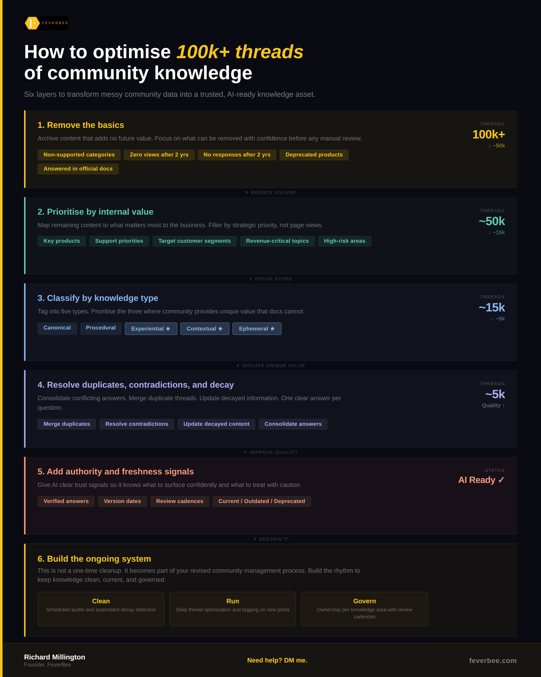Click the Run card
541x677 pixels.
tap(232, 609)
